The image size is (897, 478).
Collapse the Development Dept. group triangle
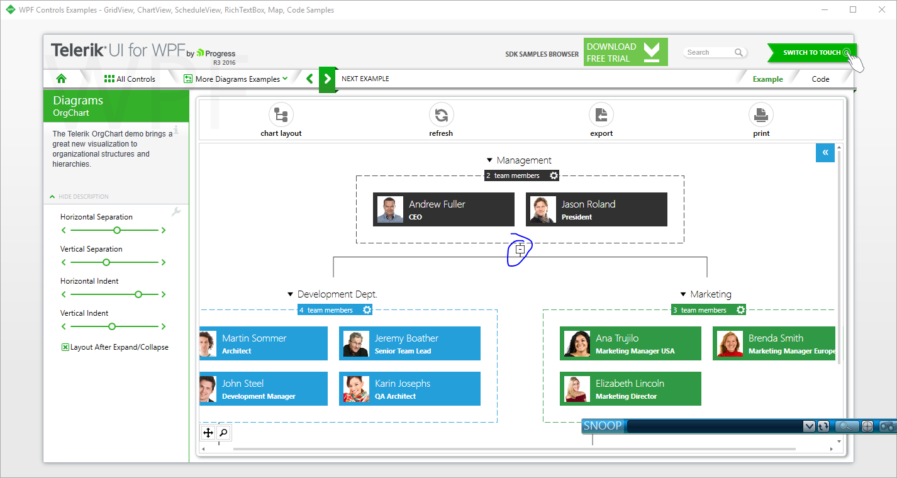click(x=290, y=294)
